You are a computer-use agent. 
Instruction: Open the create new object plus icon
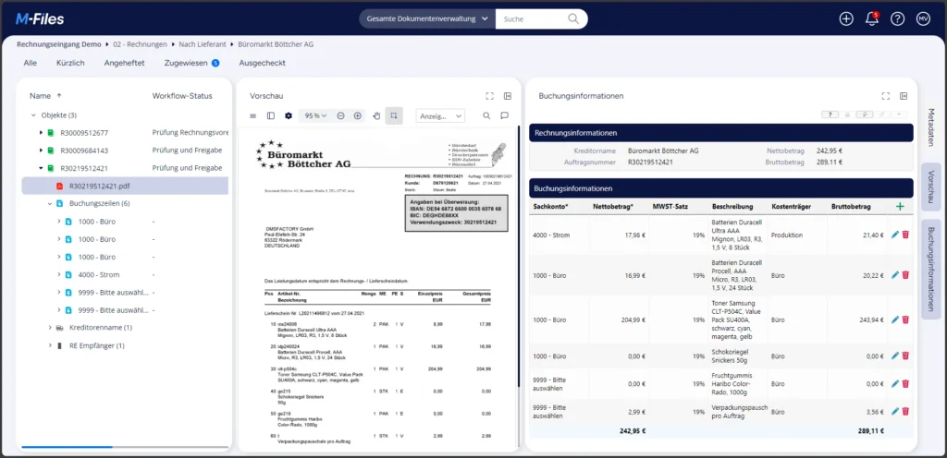846,18
